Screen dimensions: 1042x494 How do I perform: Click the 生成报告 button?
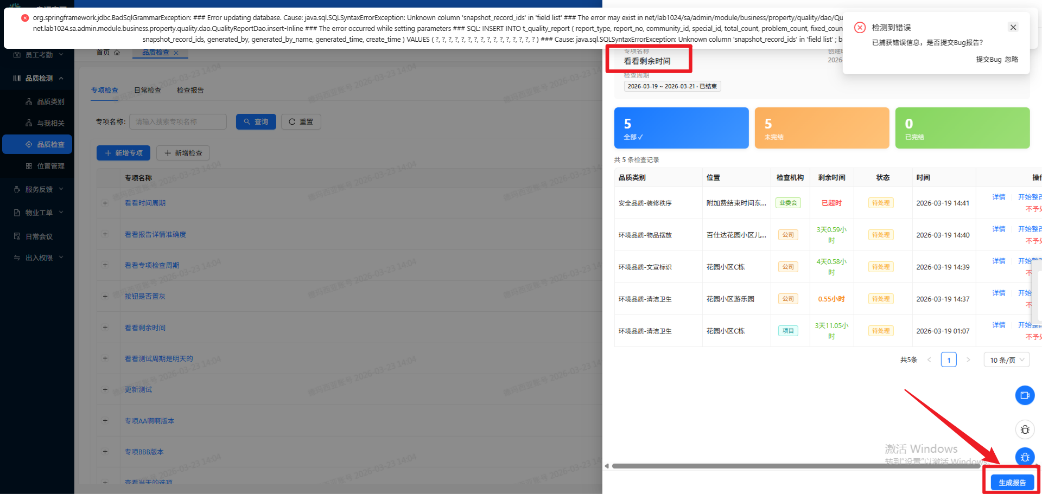1012,483
